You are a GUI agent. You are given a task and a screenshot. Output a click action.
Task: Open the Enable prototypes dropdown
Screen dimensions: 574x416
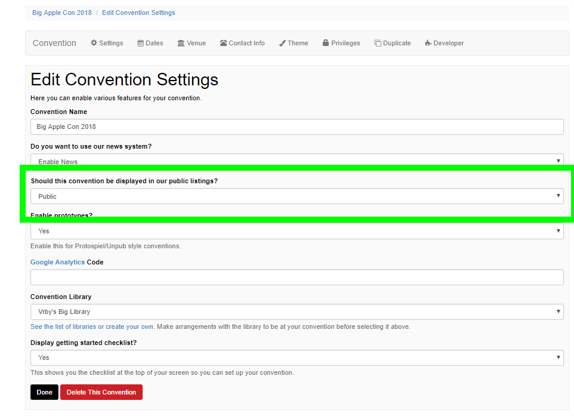(297, 231)
